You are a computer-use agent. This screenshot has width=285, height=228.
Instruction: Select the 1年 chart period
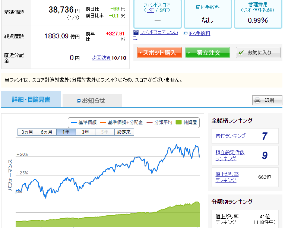click(x=66, y=132)
